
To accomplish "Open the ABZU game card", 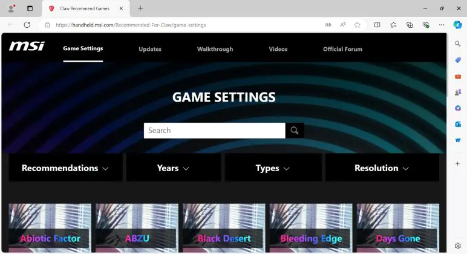I will point(137,228).
